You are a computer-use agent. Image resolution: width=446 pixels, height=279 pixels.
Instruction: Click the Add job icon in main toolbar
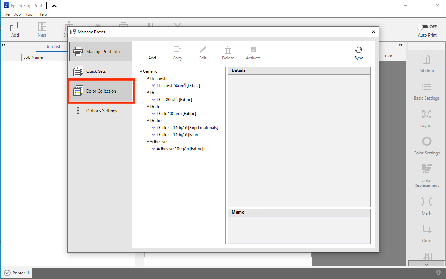tap(15, 27)
